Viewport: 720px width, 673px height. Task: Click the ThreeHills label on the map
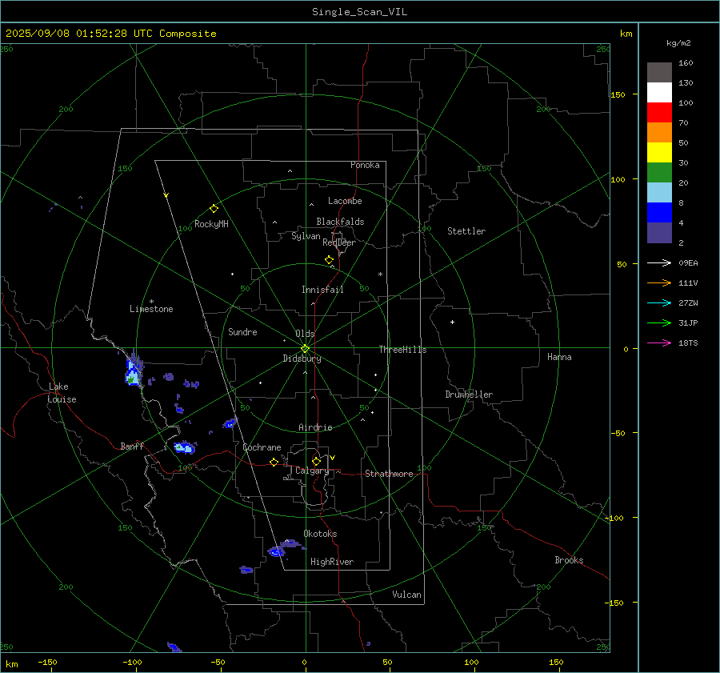click(402, 350)
